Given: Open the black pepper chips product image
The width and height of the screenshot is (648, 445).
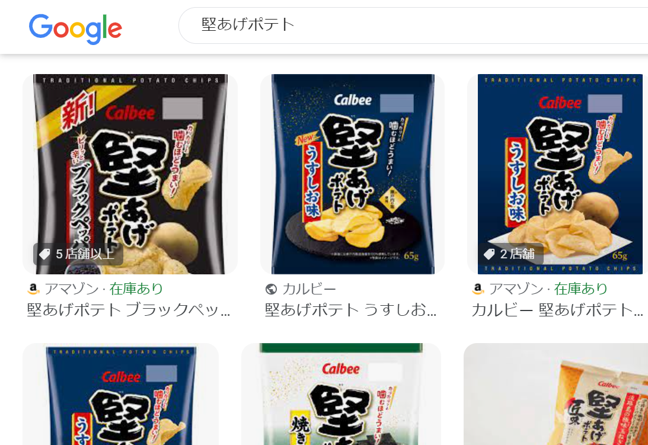Looking at the screenshot, I should (130, 174).
